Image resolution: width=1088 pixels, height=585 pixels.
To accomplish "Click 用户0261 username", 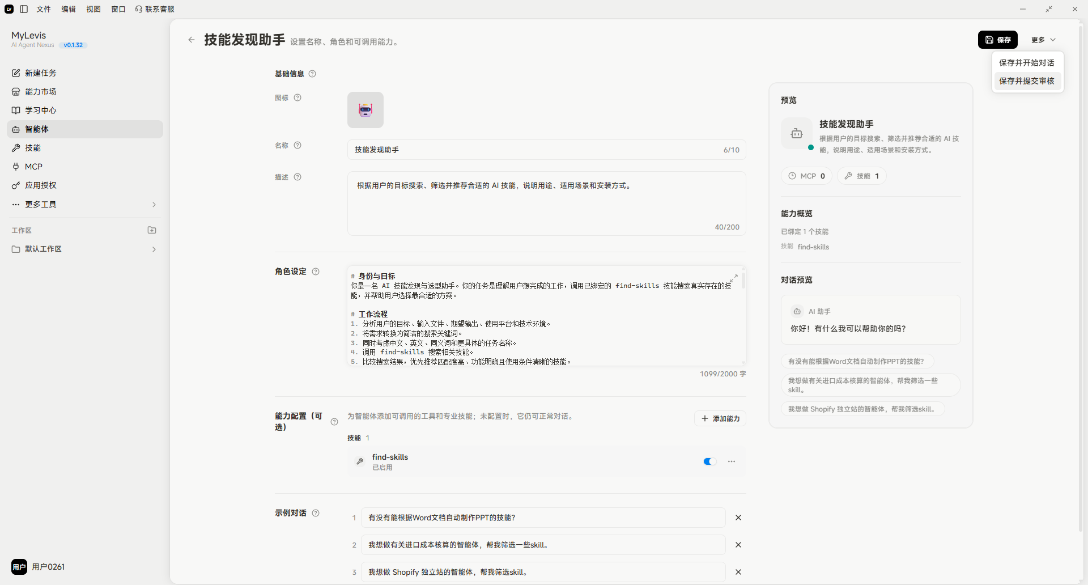I will pyautogui.click(x=48, y=567).
